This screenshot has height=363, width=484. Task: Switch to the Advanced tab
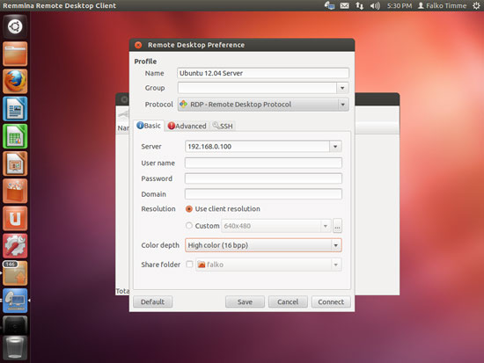tap(187, 126)
